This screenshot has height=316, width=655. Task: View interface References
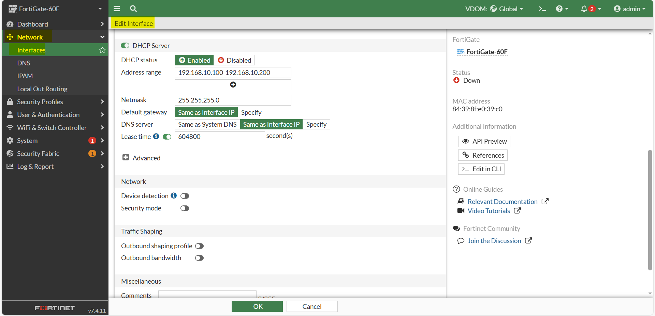pyautogui.click(x=483, y=155)
